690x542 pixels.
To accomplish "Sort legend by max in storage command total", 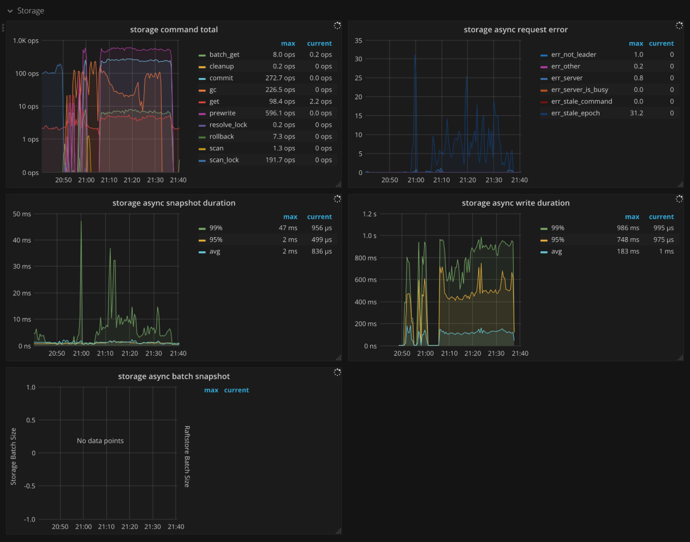I will pyautogui.click(x=288, y=43).
